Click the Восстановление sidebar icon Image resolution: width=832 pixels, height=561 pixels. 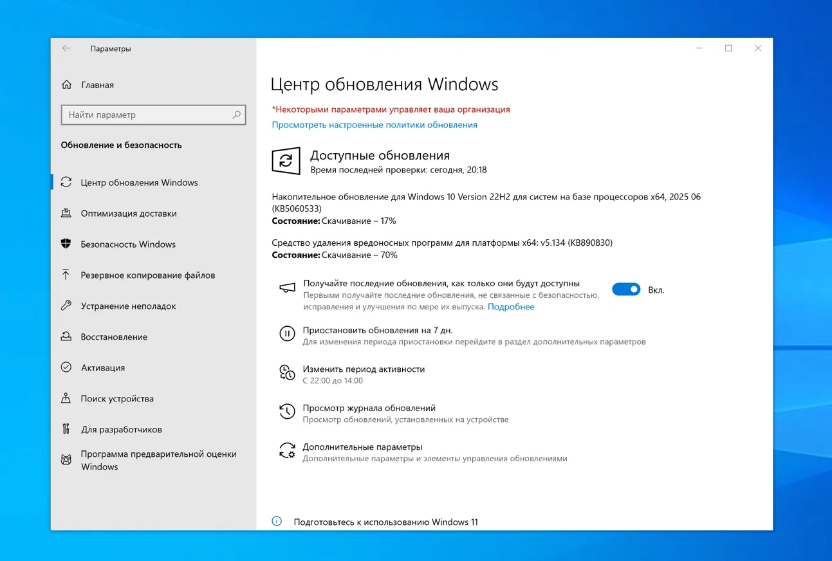pos(66,336)
